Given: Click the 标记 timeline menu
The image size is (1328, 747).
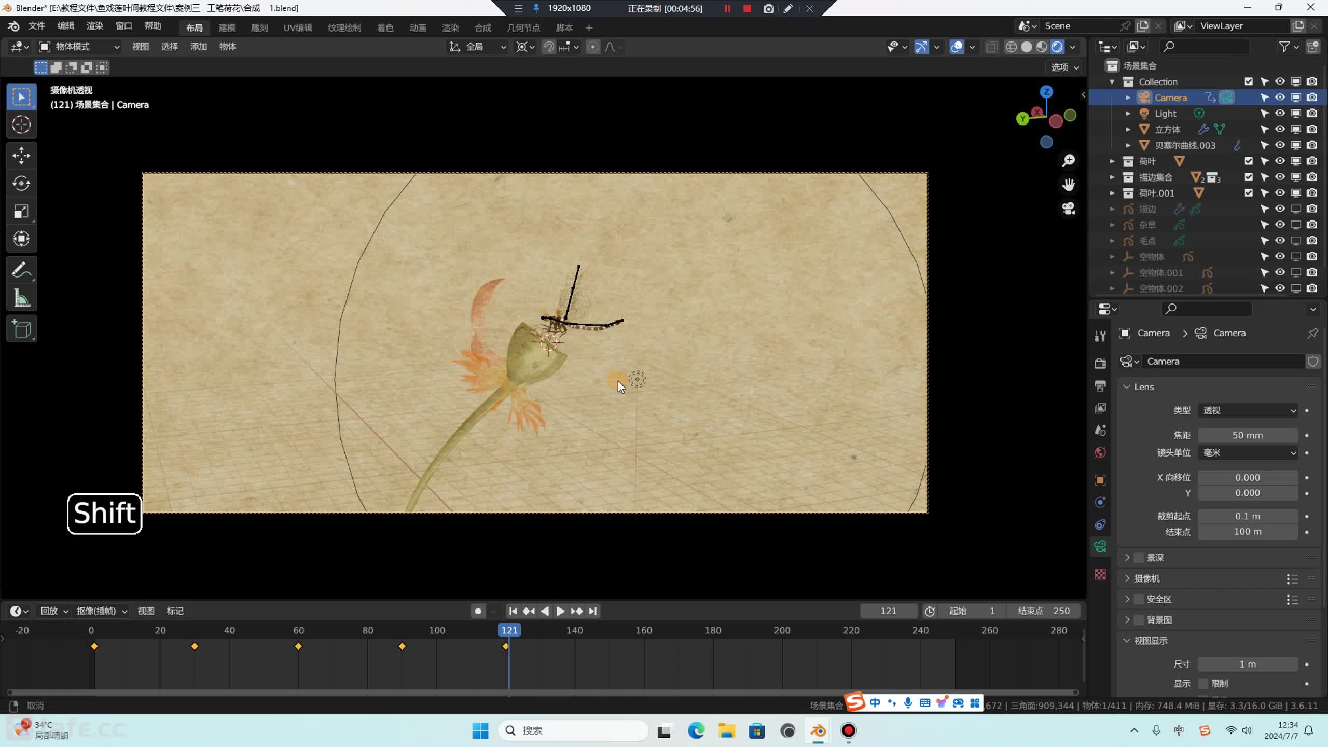Looking at the screenshot, I should point(175,611).
